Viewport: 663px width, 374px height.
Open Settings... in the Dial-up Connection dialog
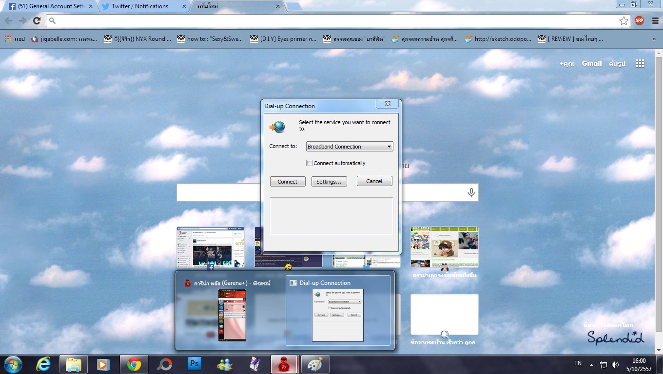click(x=329, y=182)
